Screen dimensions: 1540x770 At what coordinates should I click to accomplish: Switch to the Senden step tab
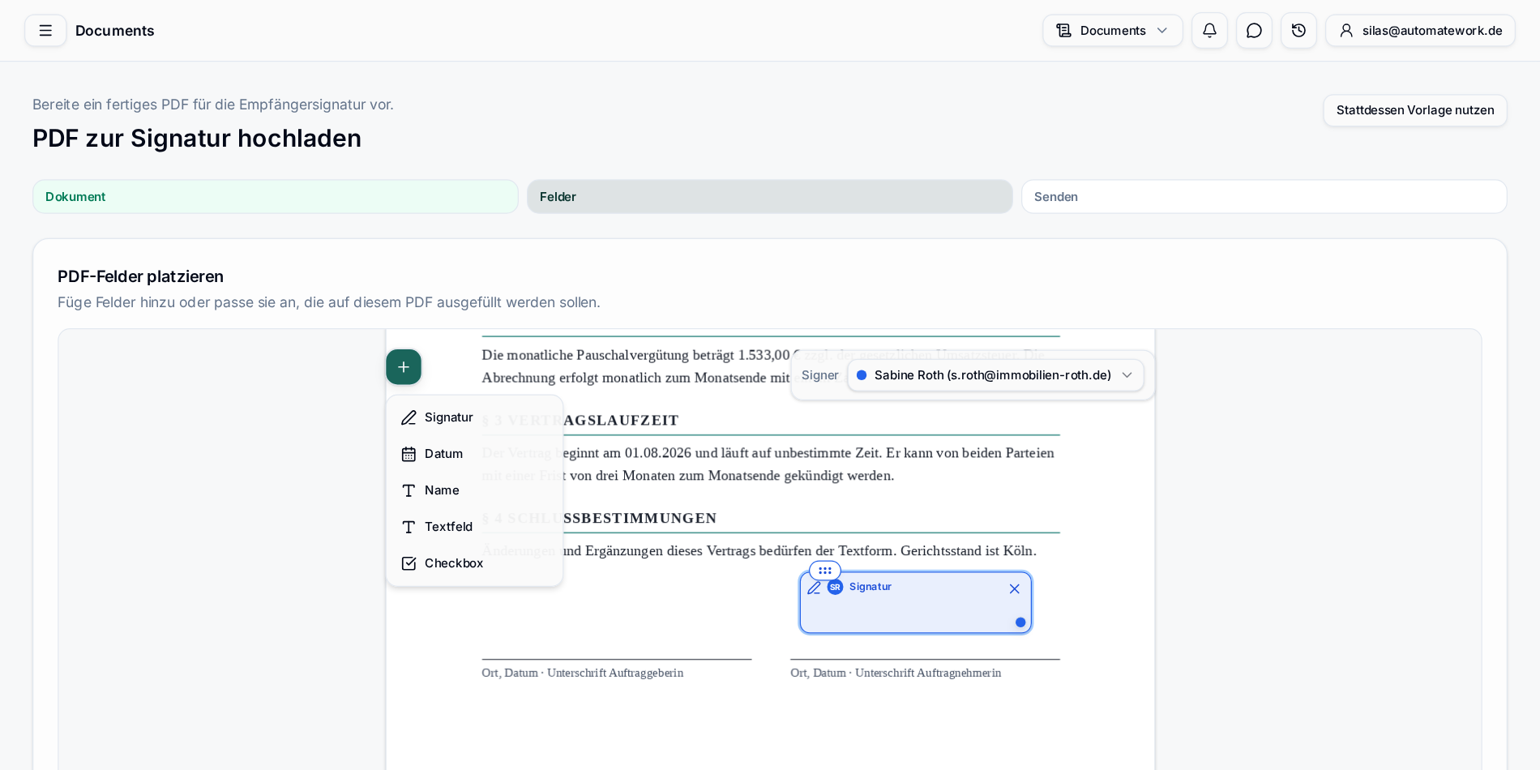tap(1264, 197)
